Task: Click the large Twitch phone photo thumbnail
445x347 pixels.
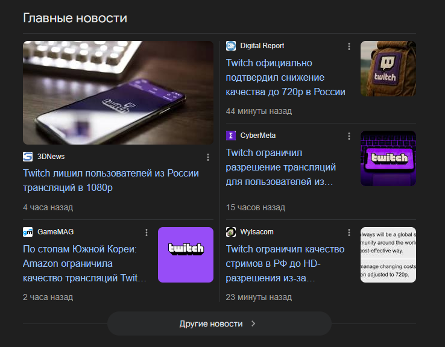Action: click(x=118, y=93)
